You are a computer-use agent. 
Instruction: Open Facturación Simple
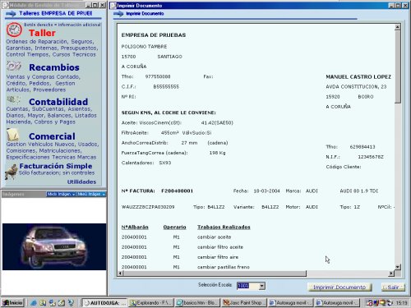[x=56, y=166]
